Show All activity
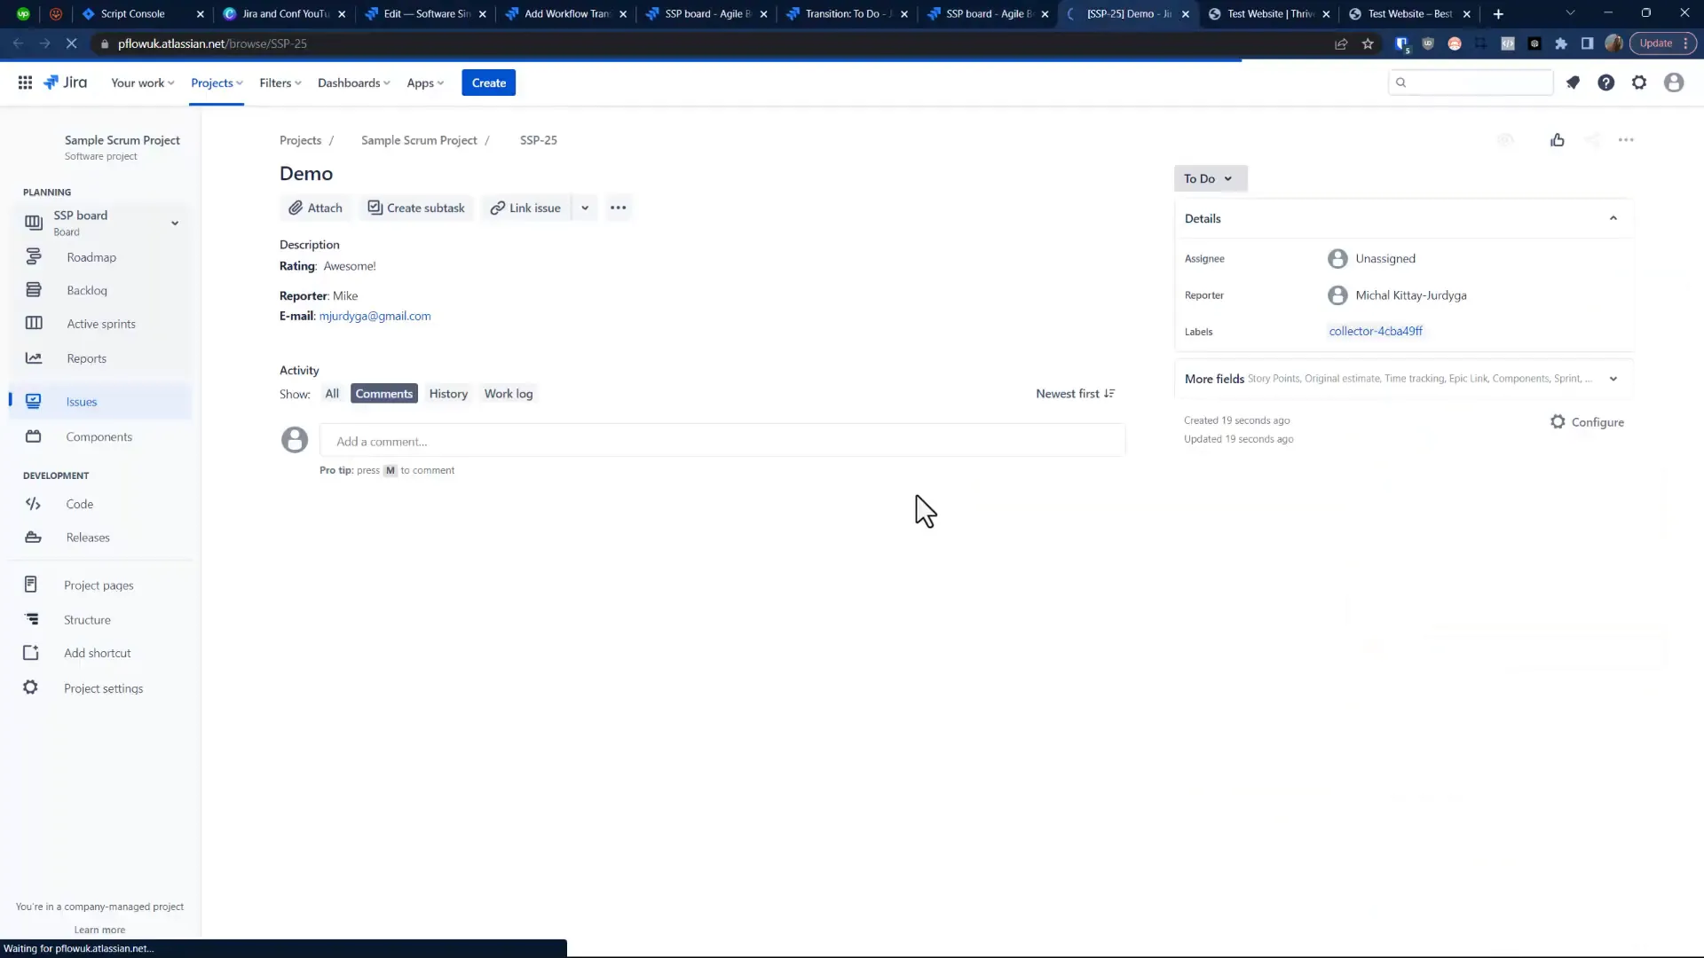The height and width of the screenshot is (958, 1704). [x=332, y=394]
